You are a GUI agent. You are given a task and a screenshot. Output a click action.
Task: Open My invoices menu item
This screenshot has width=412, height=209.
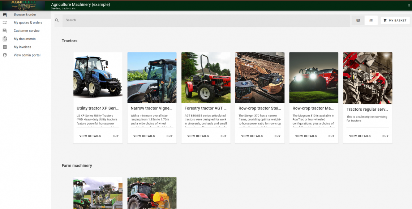pos(25,47)
